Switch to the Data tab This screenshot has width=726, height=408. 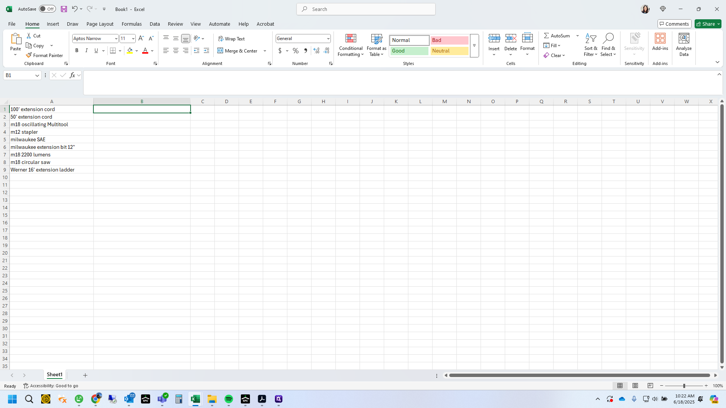pyautogui.click(x=155, y=24)
